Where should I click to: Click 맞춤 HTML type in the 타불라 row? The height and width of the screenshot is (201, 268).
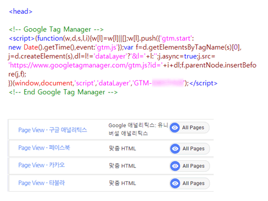(122, 183)
